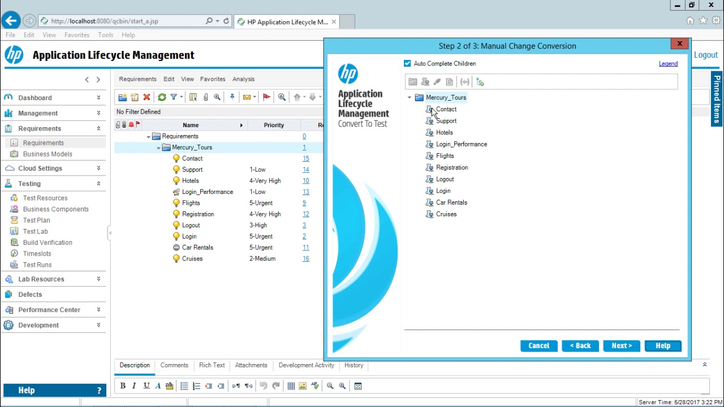Open the Legend link
Screen dimensions: 724x407
tap(668, 64)
